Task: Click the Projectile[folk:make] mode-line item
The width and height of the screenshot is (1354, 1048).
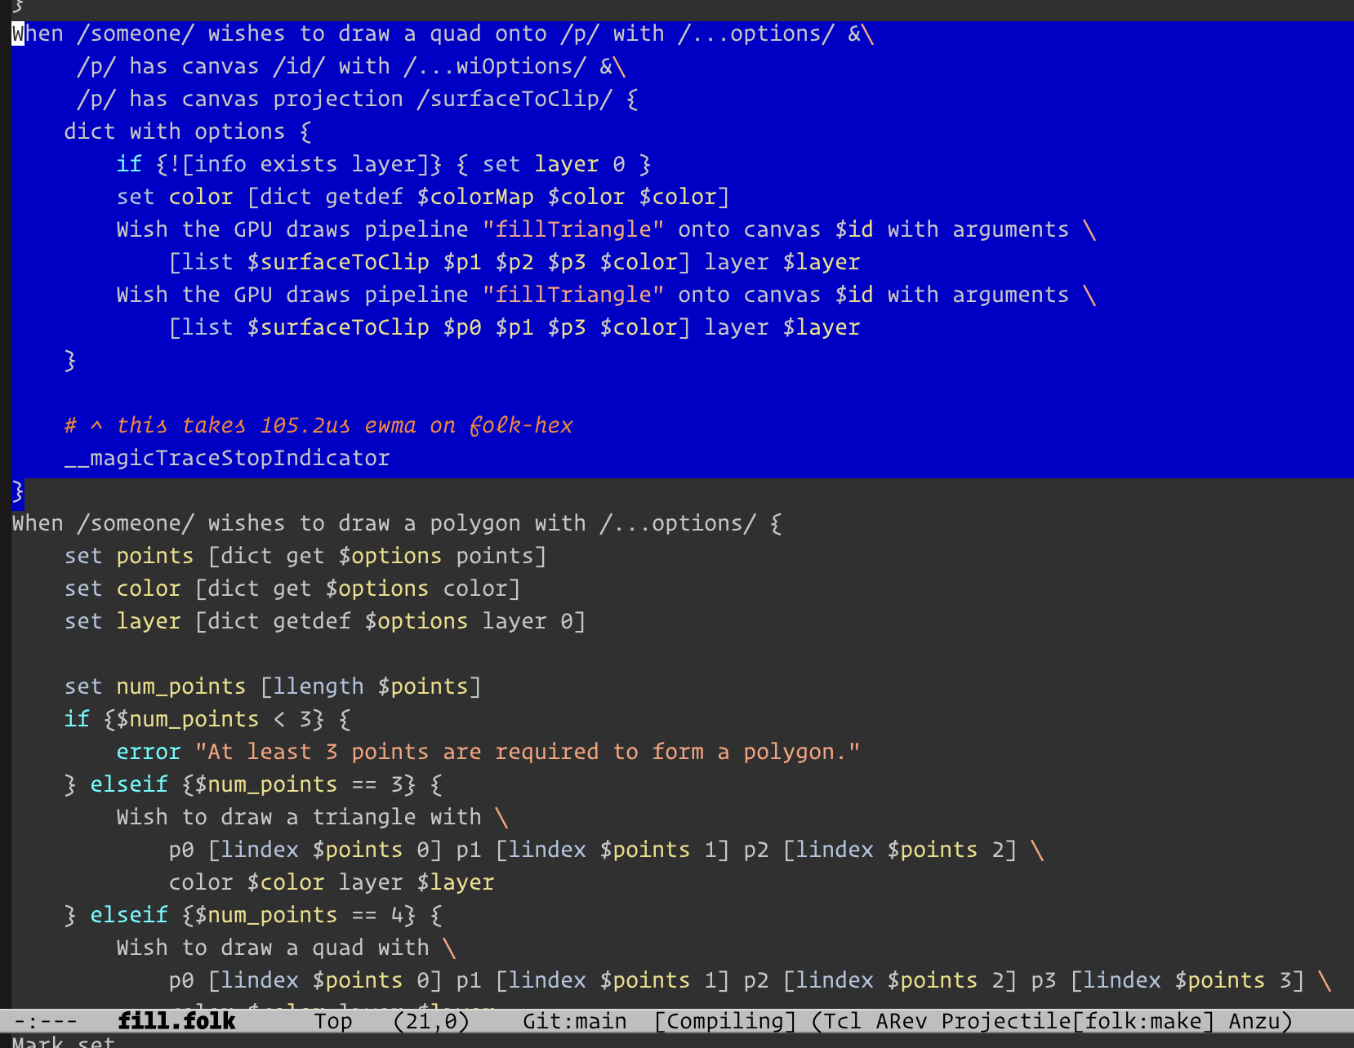Action: coord(1078,1021)
